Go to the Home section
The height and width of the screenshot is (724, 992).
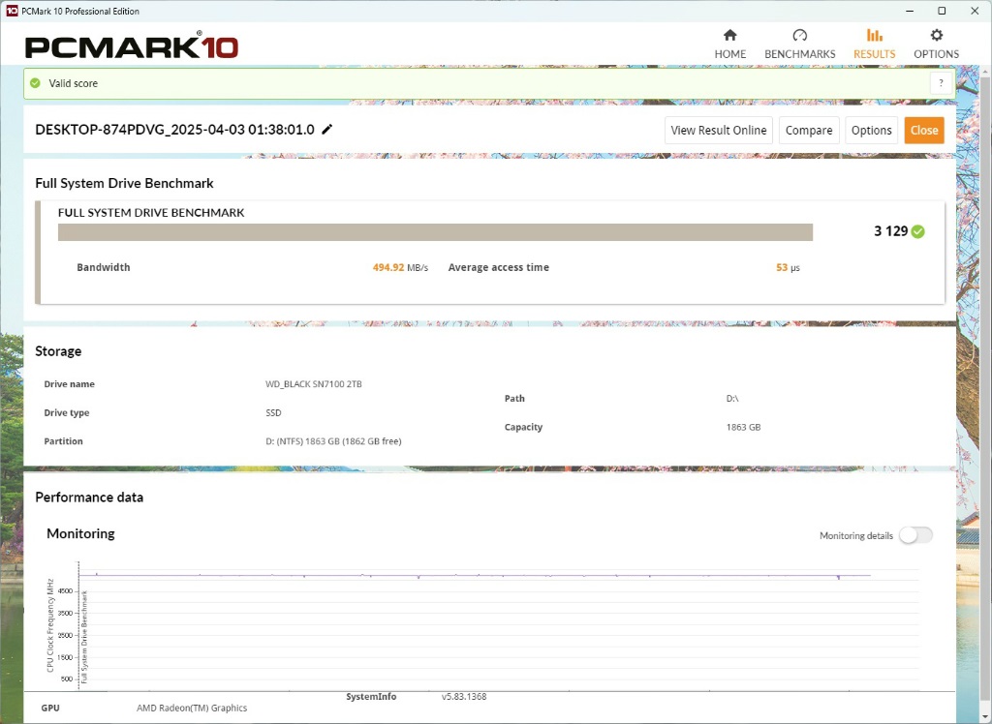click(x=730, y=45)
